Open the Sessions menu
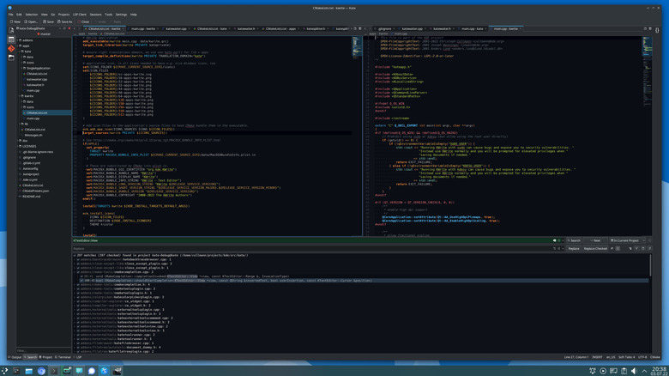The width and height of the screenshot is (669, 376). tap(95, 15)
